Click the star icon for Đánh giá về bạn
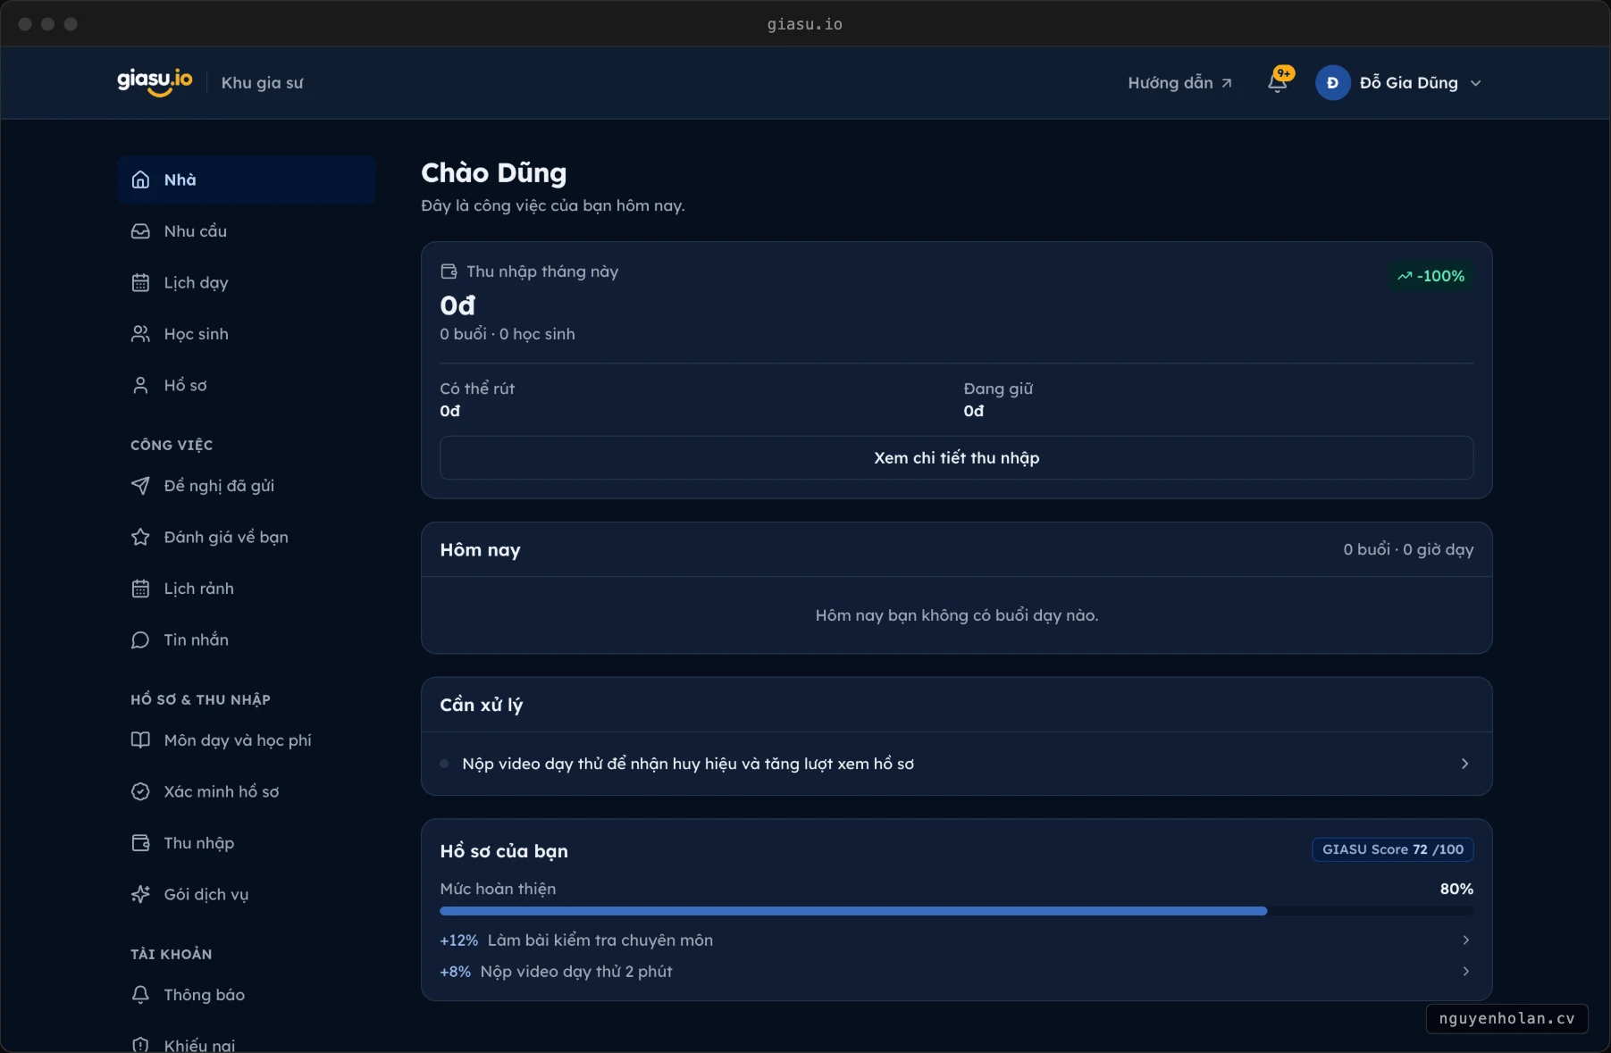The height and width of the screenshot is (1053, 1611). pyautogui.click(x=140, y=537)
